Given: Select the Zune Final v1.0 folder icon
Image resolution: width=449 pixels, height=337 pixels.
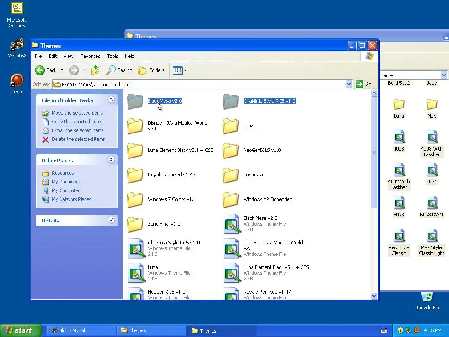Looking at the screenshot, I should (x=135, y=224).
